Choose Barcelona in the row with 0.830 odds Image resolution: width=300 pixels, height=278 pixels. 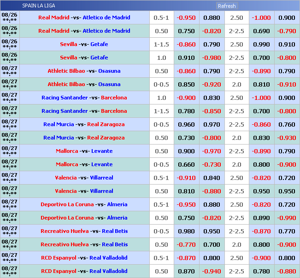point(114,98)
